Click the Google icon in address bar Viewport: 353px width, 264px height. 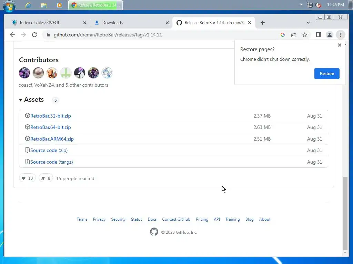point(283,35)
